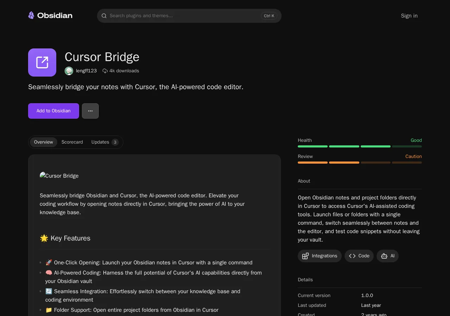Click the Sign in link
This screenshot has height=316, width=450.
pos(409,16)
